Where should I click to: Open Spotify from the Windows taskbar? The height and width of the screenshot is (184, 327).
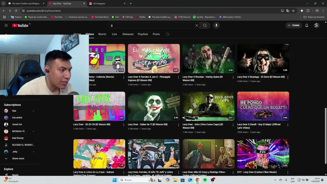coord(205,180)
